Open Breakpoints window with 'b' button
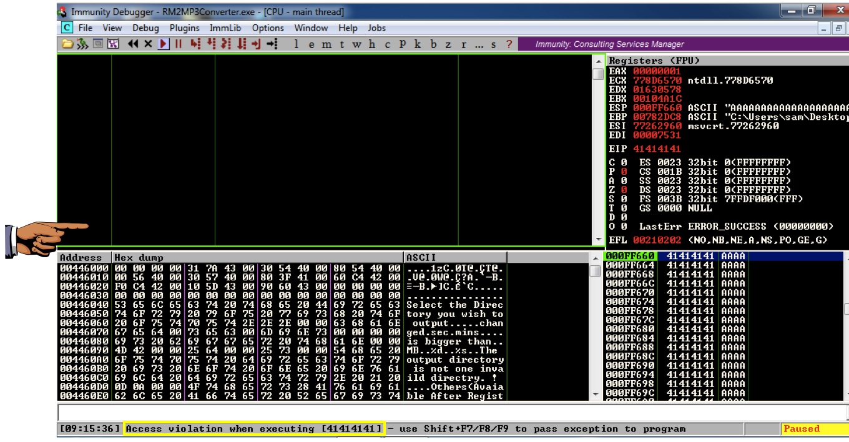Viewport: 849px width, 442px height. [x=433, y=44]
